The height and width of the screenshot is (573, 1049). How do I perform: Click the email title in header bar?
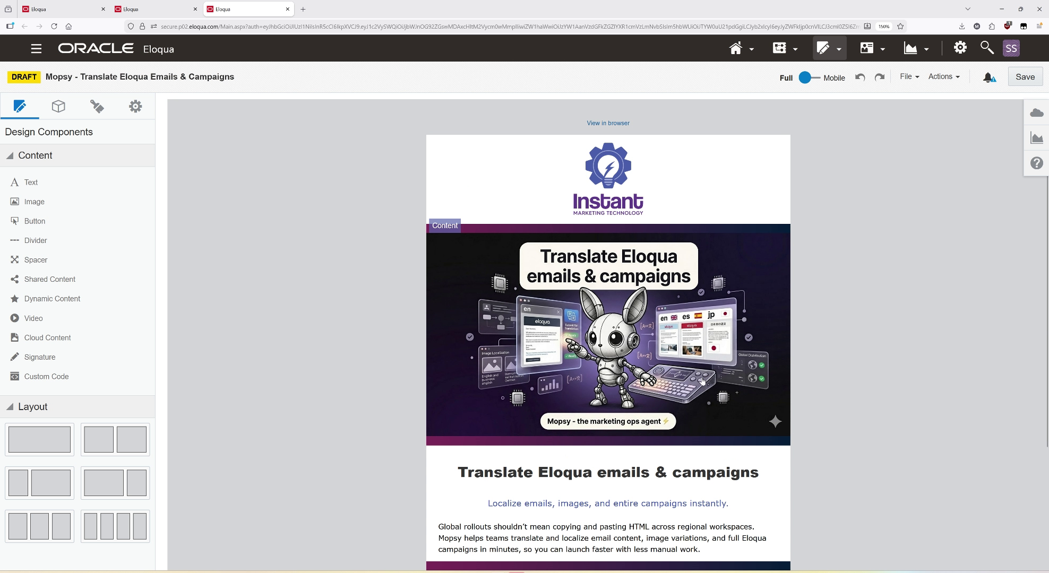[140, 77]
